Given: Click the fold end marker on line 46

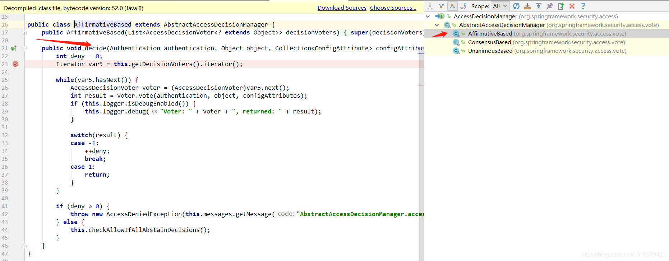Looking at the screenshot, I should coord(24,246).
